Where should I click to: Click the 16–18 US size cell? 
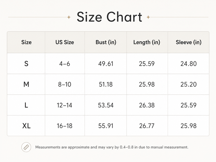64,126
